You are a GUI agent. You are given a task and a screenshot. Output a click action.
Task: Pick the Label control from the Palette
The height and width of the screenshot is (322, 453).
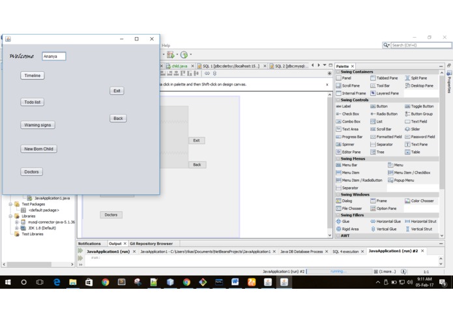(343, 106)
